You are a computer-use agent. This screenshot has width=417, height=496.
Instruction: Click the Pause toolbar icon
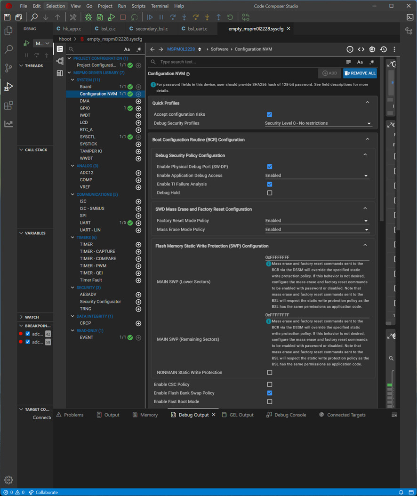pyautogui.click(x=161, y=17)
